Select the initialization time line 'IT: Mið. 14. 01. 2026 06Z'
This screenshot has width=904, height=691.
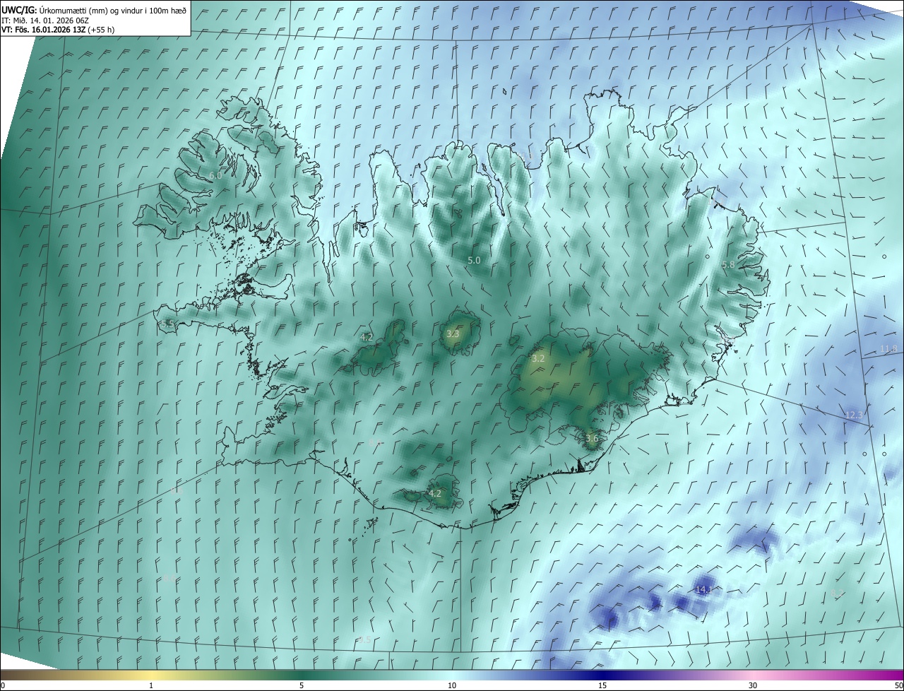[x=44, y=20]
